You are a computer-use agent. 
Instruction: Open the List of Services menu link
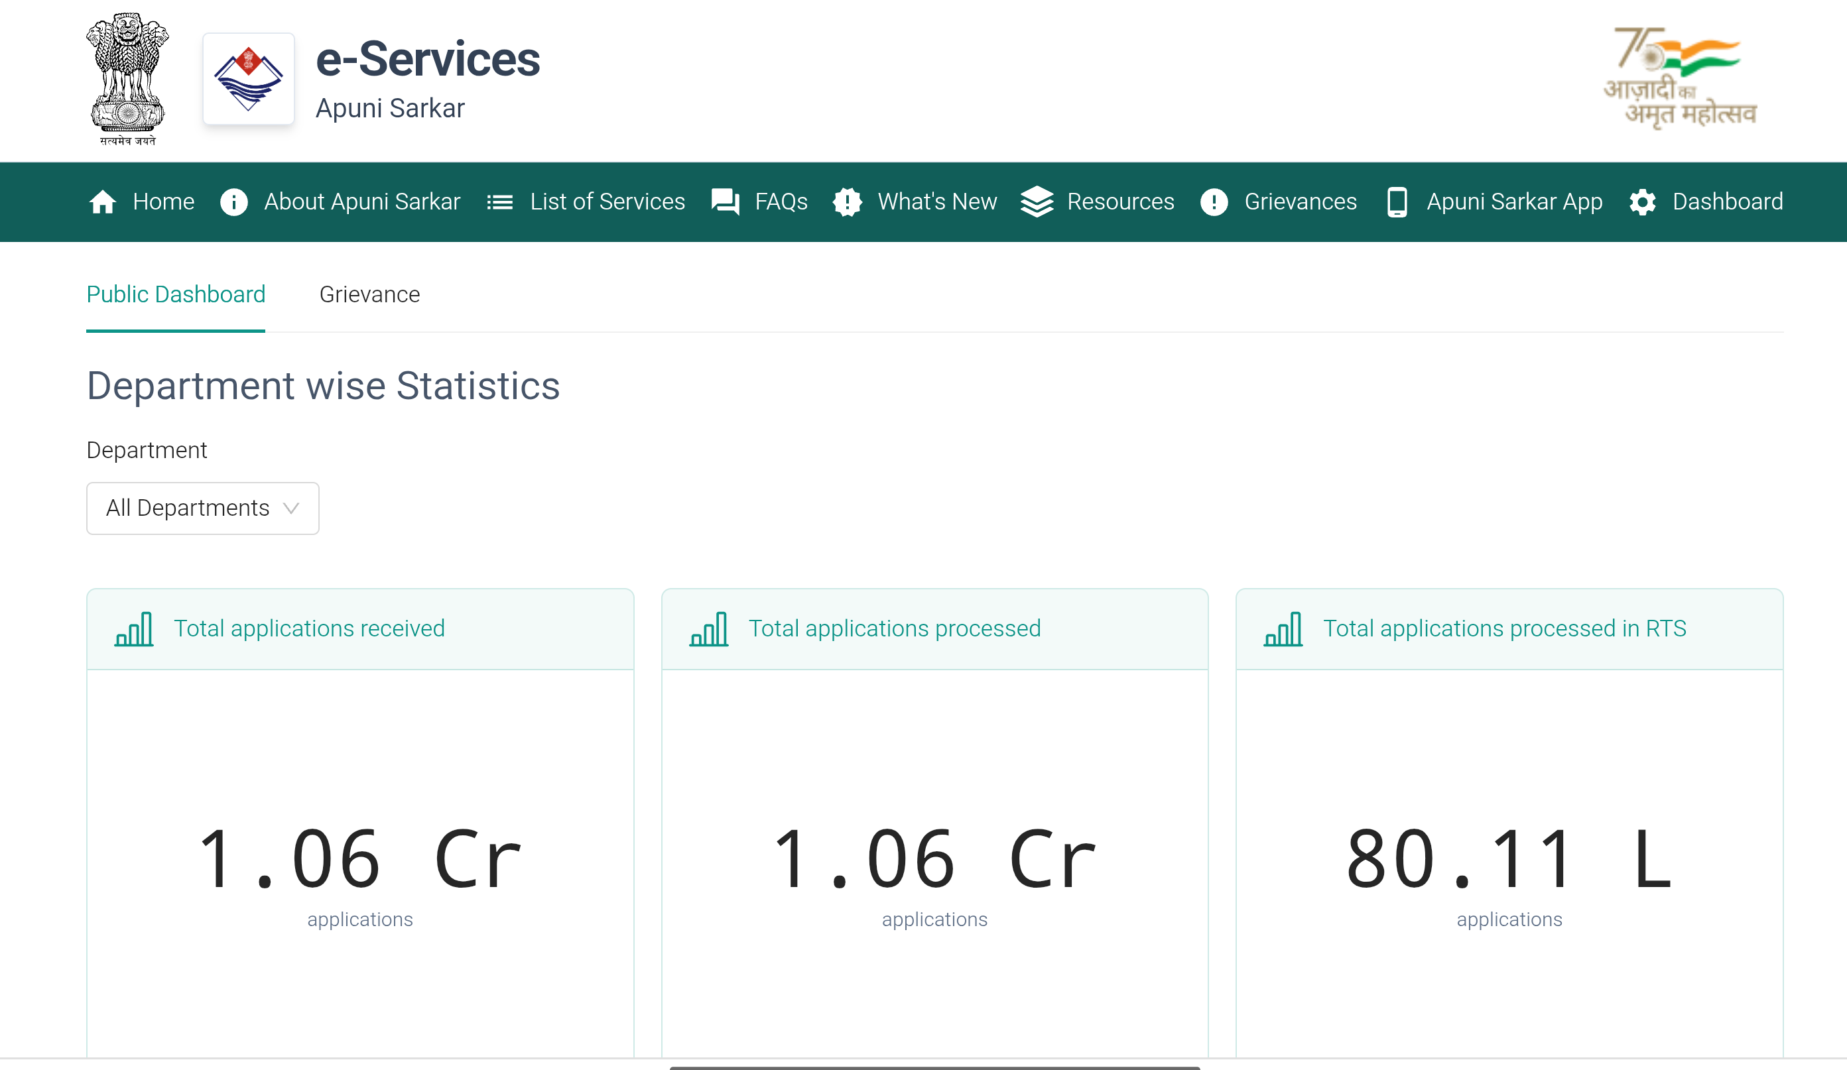(607, 202)
